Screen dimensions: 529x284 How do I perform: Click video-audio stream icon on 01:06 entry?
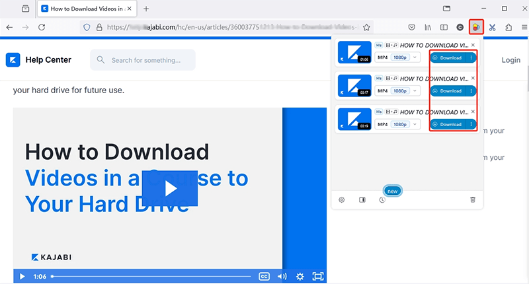(391, 45)
